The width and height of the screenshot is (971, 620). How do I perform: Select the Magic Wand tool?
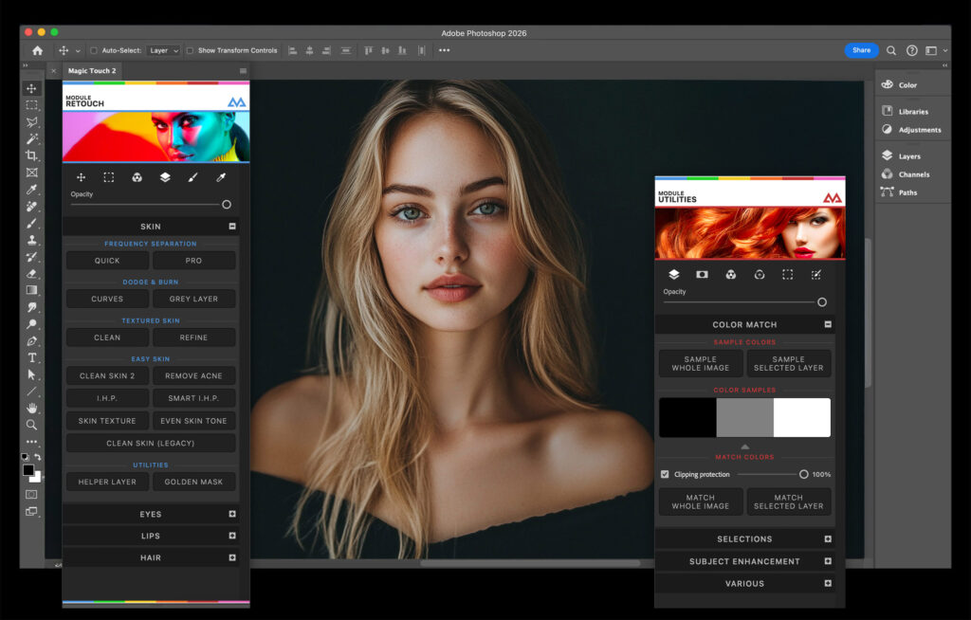click(x=31, y=138)
